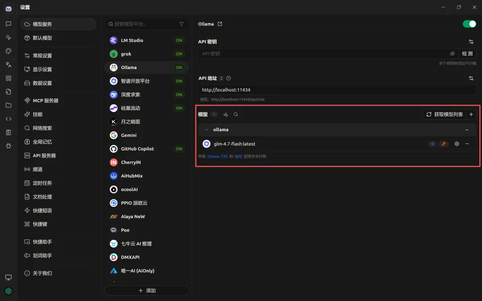Open the files folder icon in sidebar
The image size is (482, 301).
[x=8, y=105]
